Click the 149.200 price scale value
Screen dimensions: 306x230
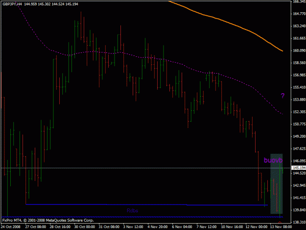click(x=299, y=136)
